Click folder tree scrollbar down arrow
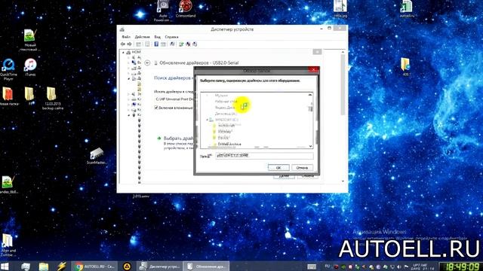 pos(310,146)
